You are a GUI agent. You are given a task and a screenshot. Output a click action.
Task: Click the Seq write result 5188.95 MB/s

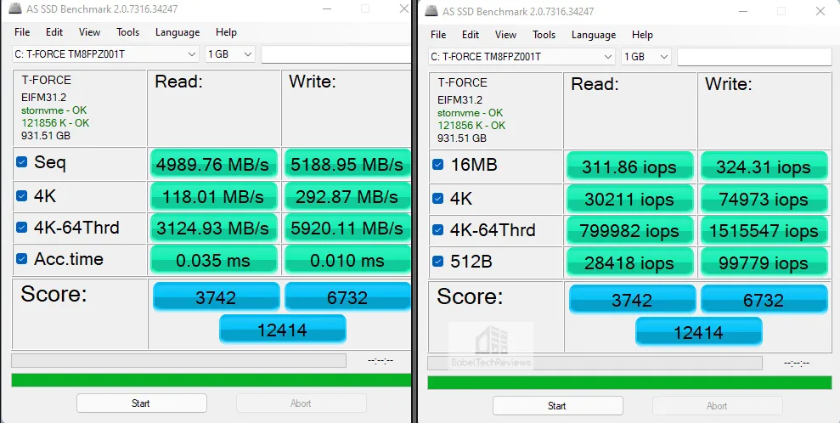pos(347,164)
